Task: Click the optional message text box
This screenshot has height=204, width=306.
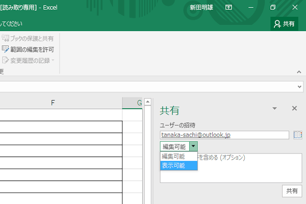Action: point(231,168)
